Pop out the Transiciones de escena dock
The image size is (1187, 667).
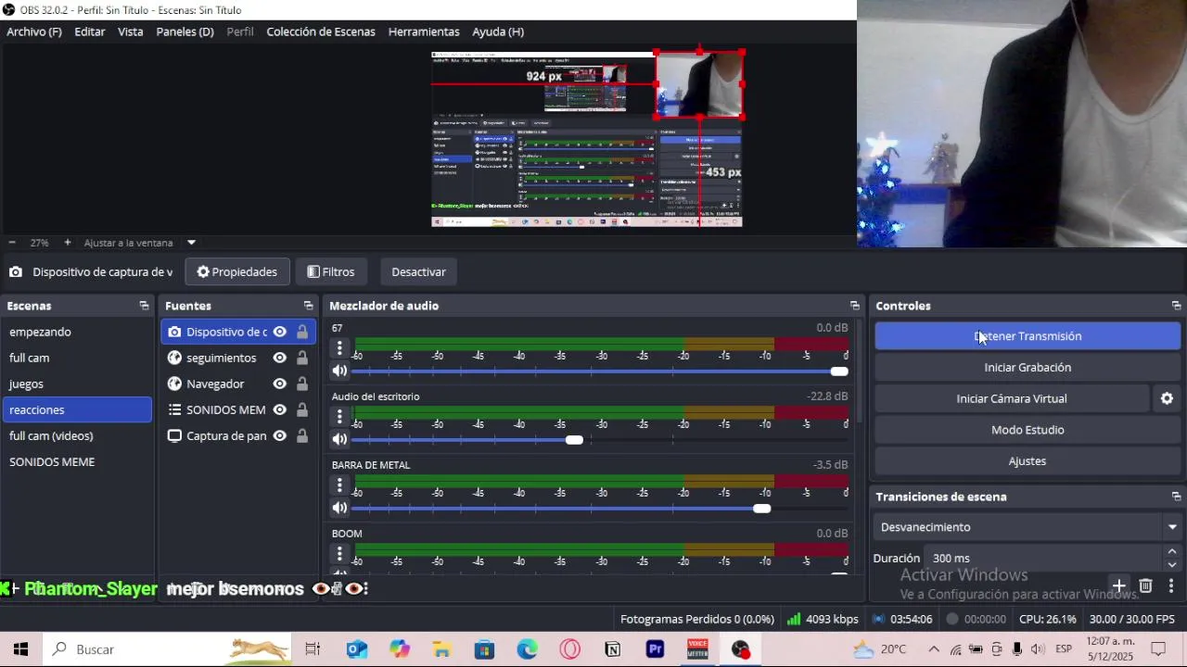1176,497
